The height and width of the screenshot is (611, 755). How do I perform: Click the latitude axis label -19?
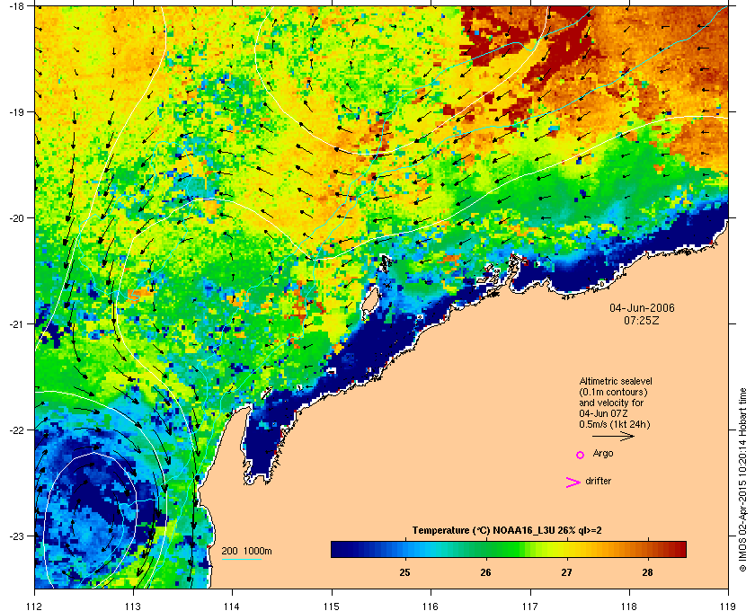coord(16,111)
